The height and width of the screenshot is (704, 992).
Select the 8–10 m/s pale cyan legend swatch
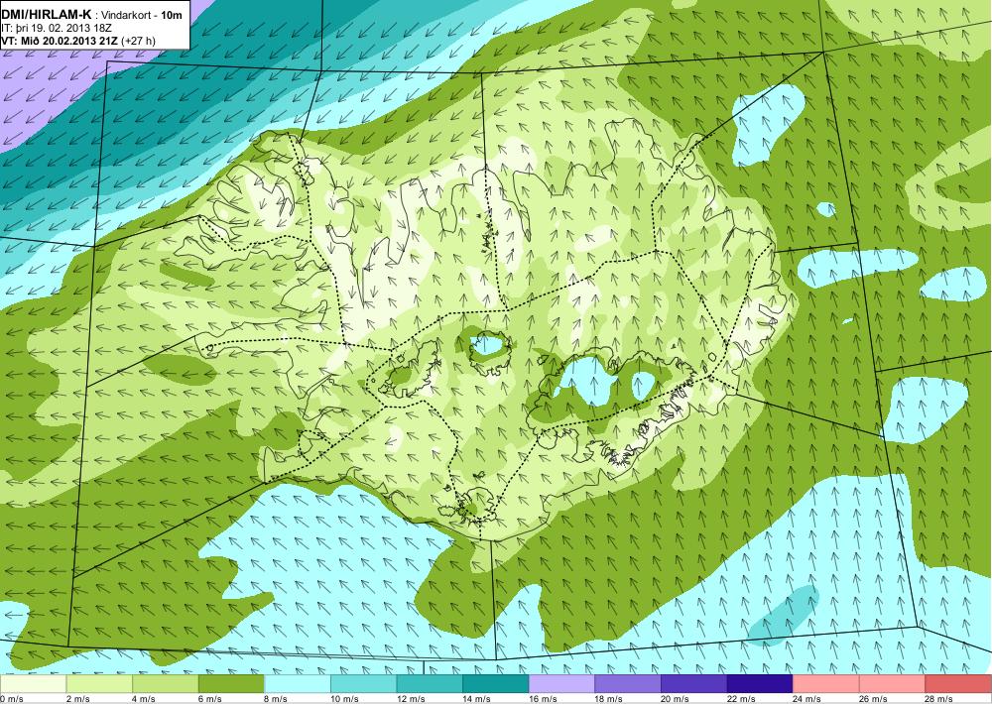[298, 684]
